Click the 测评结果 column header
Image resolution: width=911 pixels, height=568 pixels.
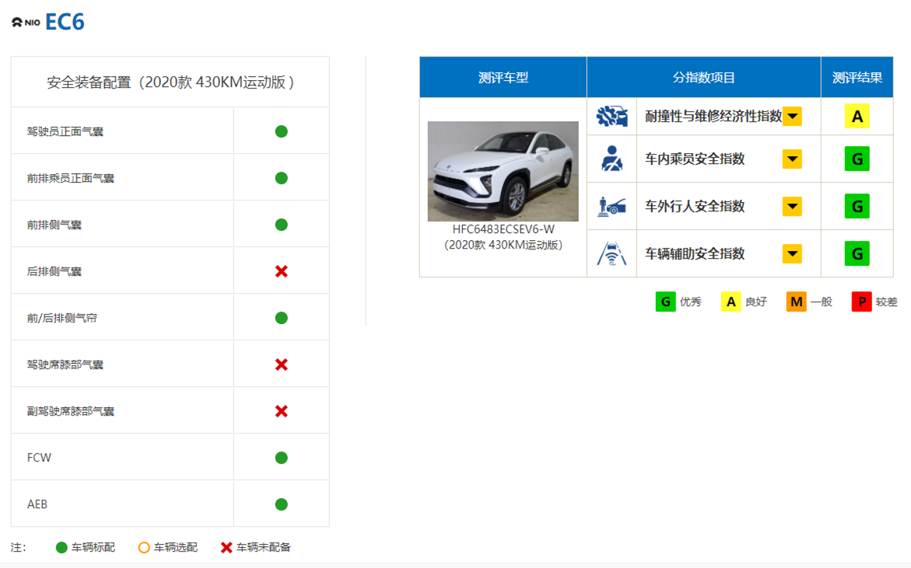(x=857, y=77)
